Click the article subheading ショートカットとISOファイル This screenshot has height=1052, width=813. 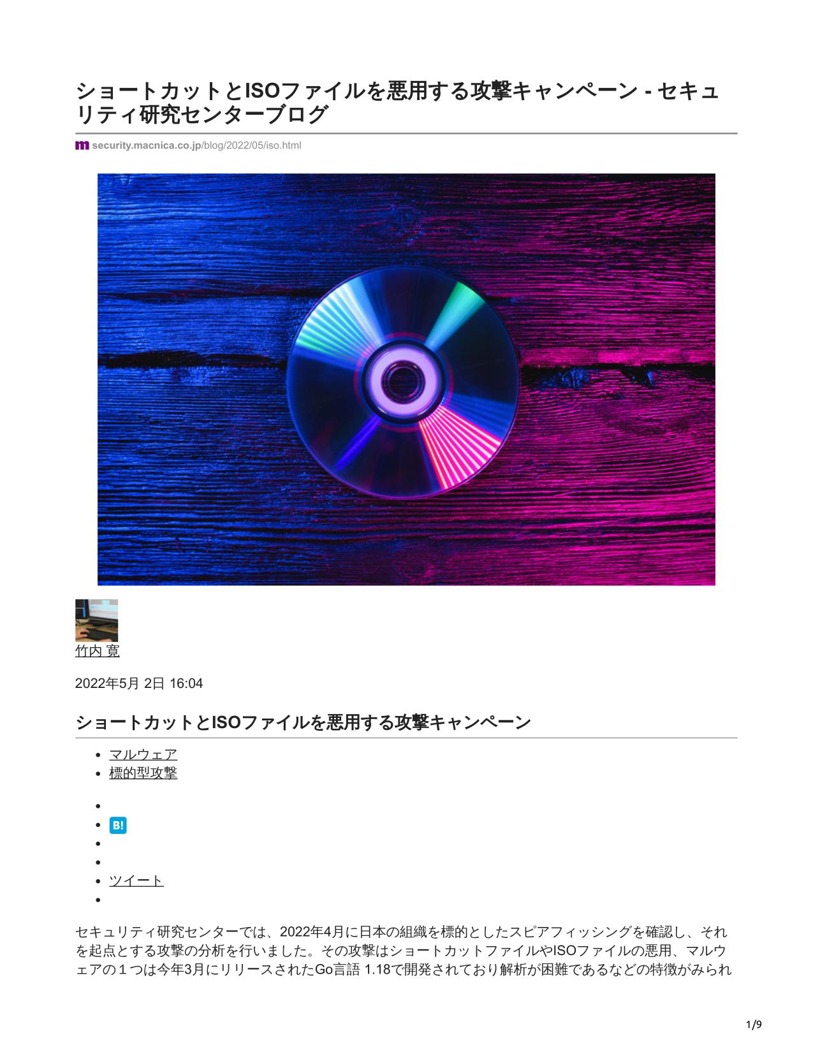click(303, 722)
